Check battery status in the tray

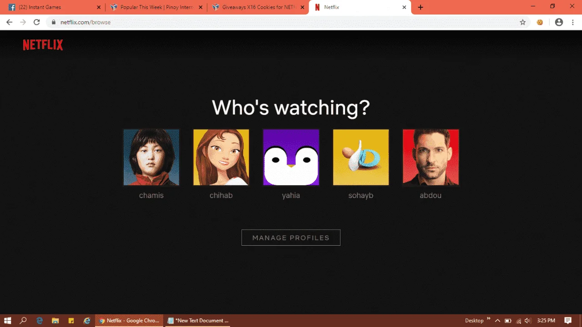[508, 321]
